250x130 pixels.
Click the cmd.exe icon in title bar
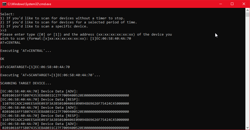pos(4,4)
